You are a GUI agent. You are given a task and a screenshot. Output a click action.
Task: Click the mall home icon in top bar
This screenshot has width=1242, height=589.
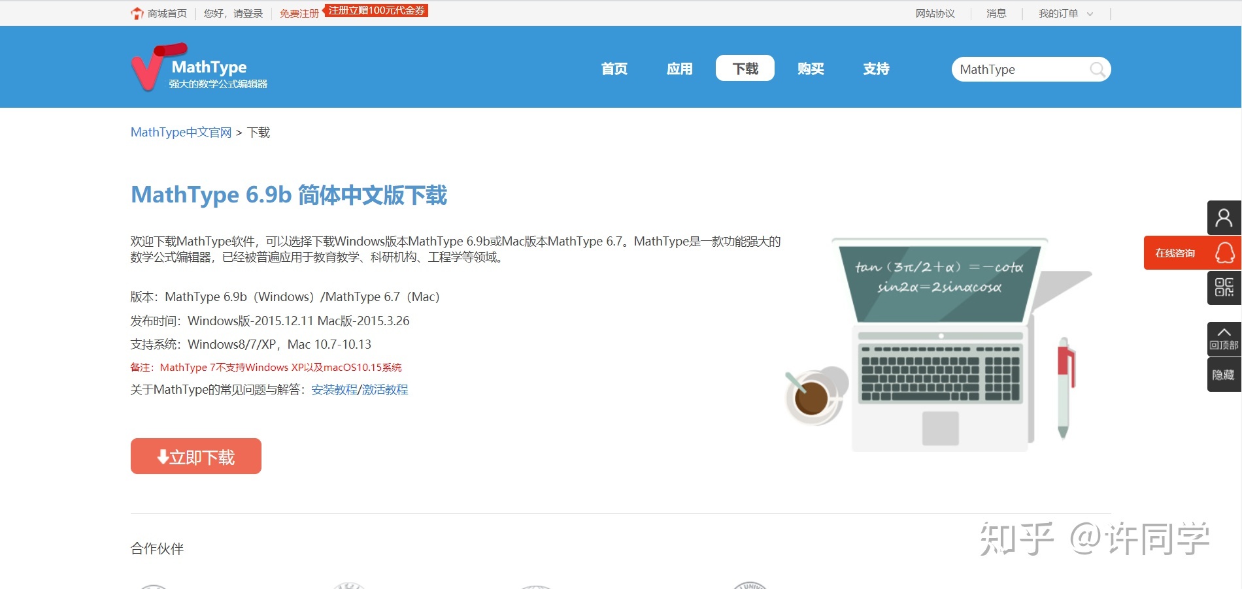pyautogui.click(x=137, y=13)
